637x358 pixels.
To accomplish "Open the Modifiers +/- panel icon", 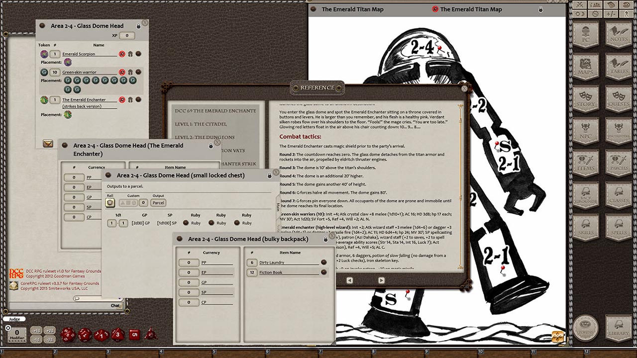I will pos(611,13).
